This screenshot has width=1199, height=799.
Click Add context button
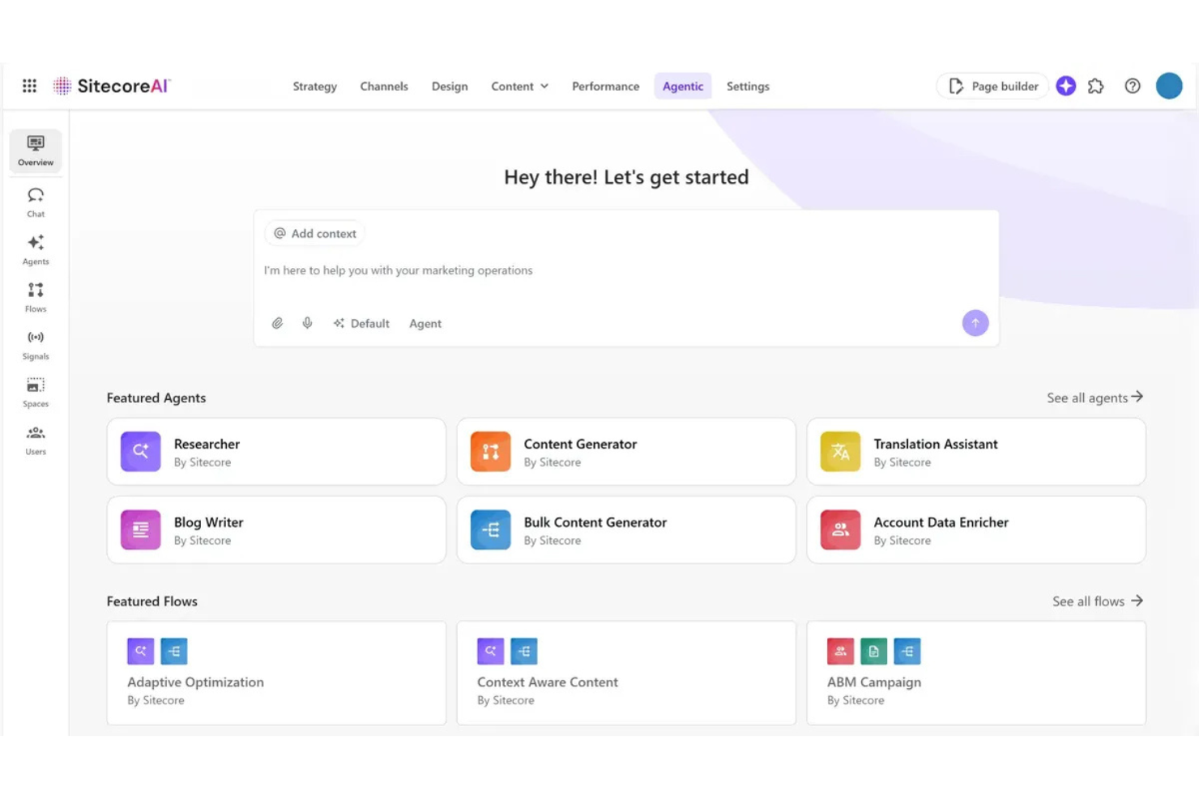pyautogui.click(x=315, y=233)
